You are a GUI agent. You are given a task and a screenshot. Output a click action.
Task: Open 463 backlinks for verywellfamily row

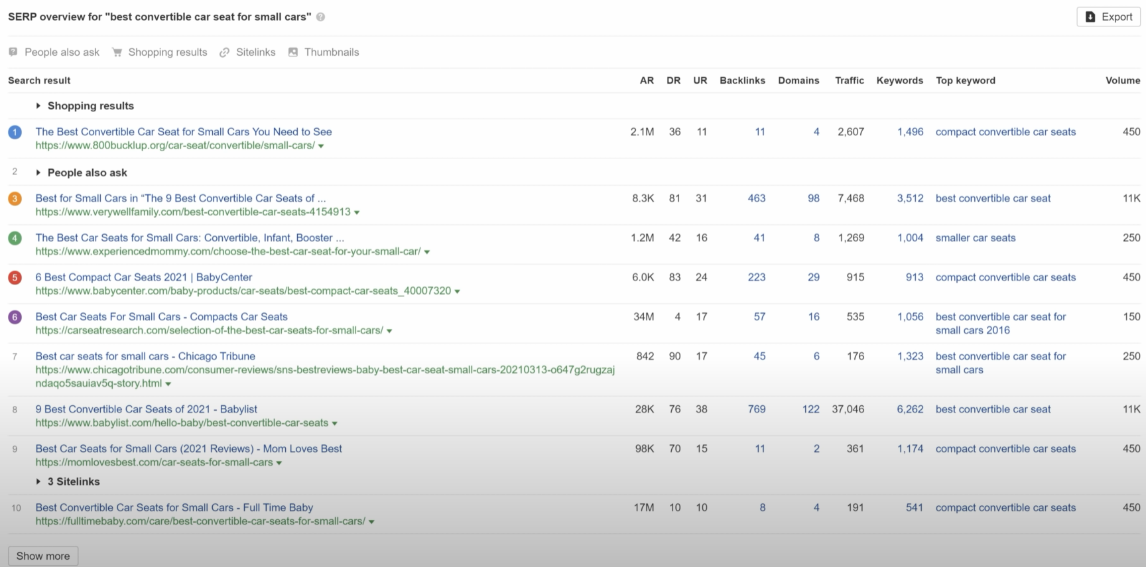(x=757, y=198)
